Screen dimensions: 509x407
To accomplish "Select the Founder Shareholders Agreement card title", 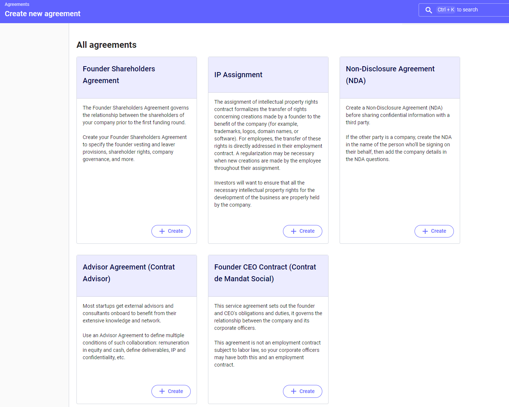I will 119,75.
